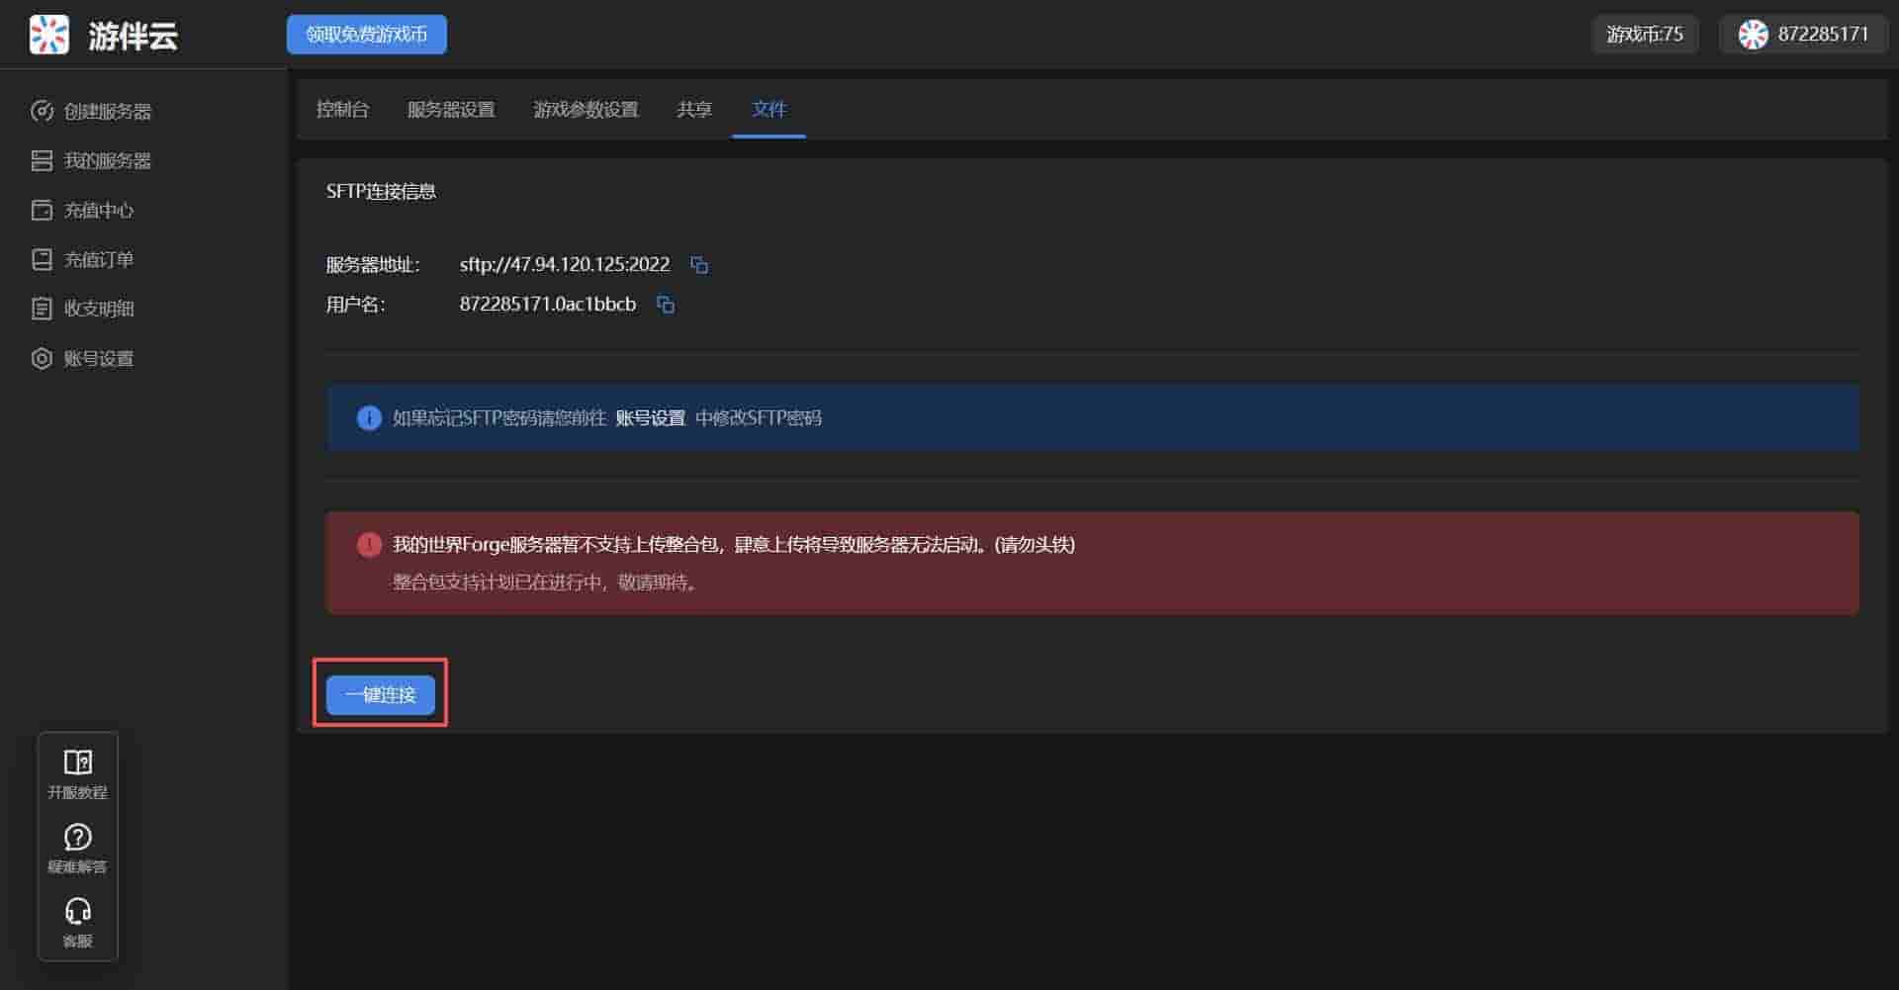Click the 领取免费游戏币 button

pyautogui.click(x=367, y=35)
